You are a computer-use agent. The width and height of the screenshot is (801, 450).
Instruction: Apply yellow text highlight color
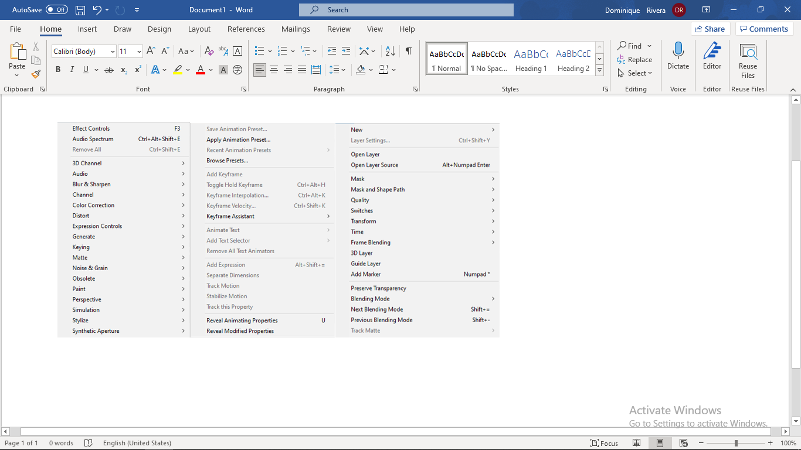click(178, 70)
